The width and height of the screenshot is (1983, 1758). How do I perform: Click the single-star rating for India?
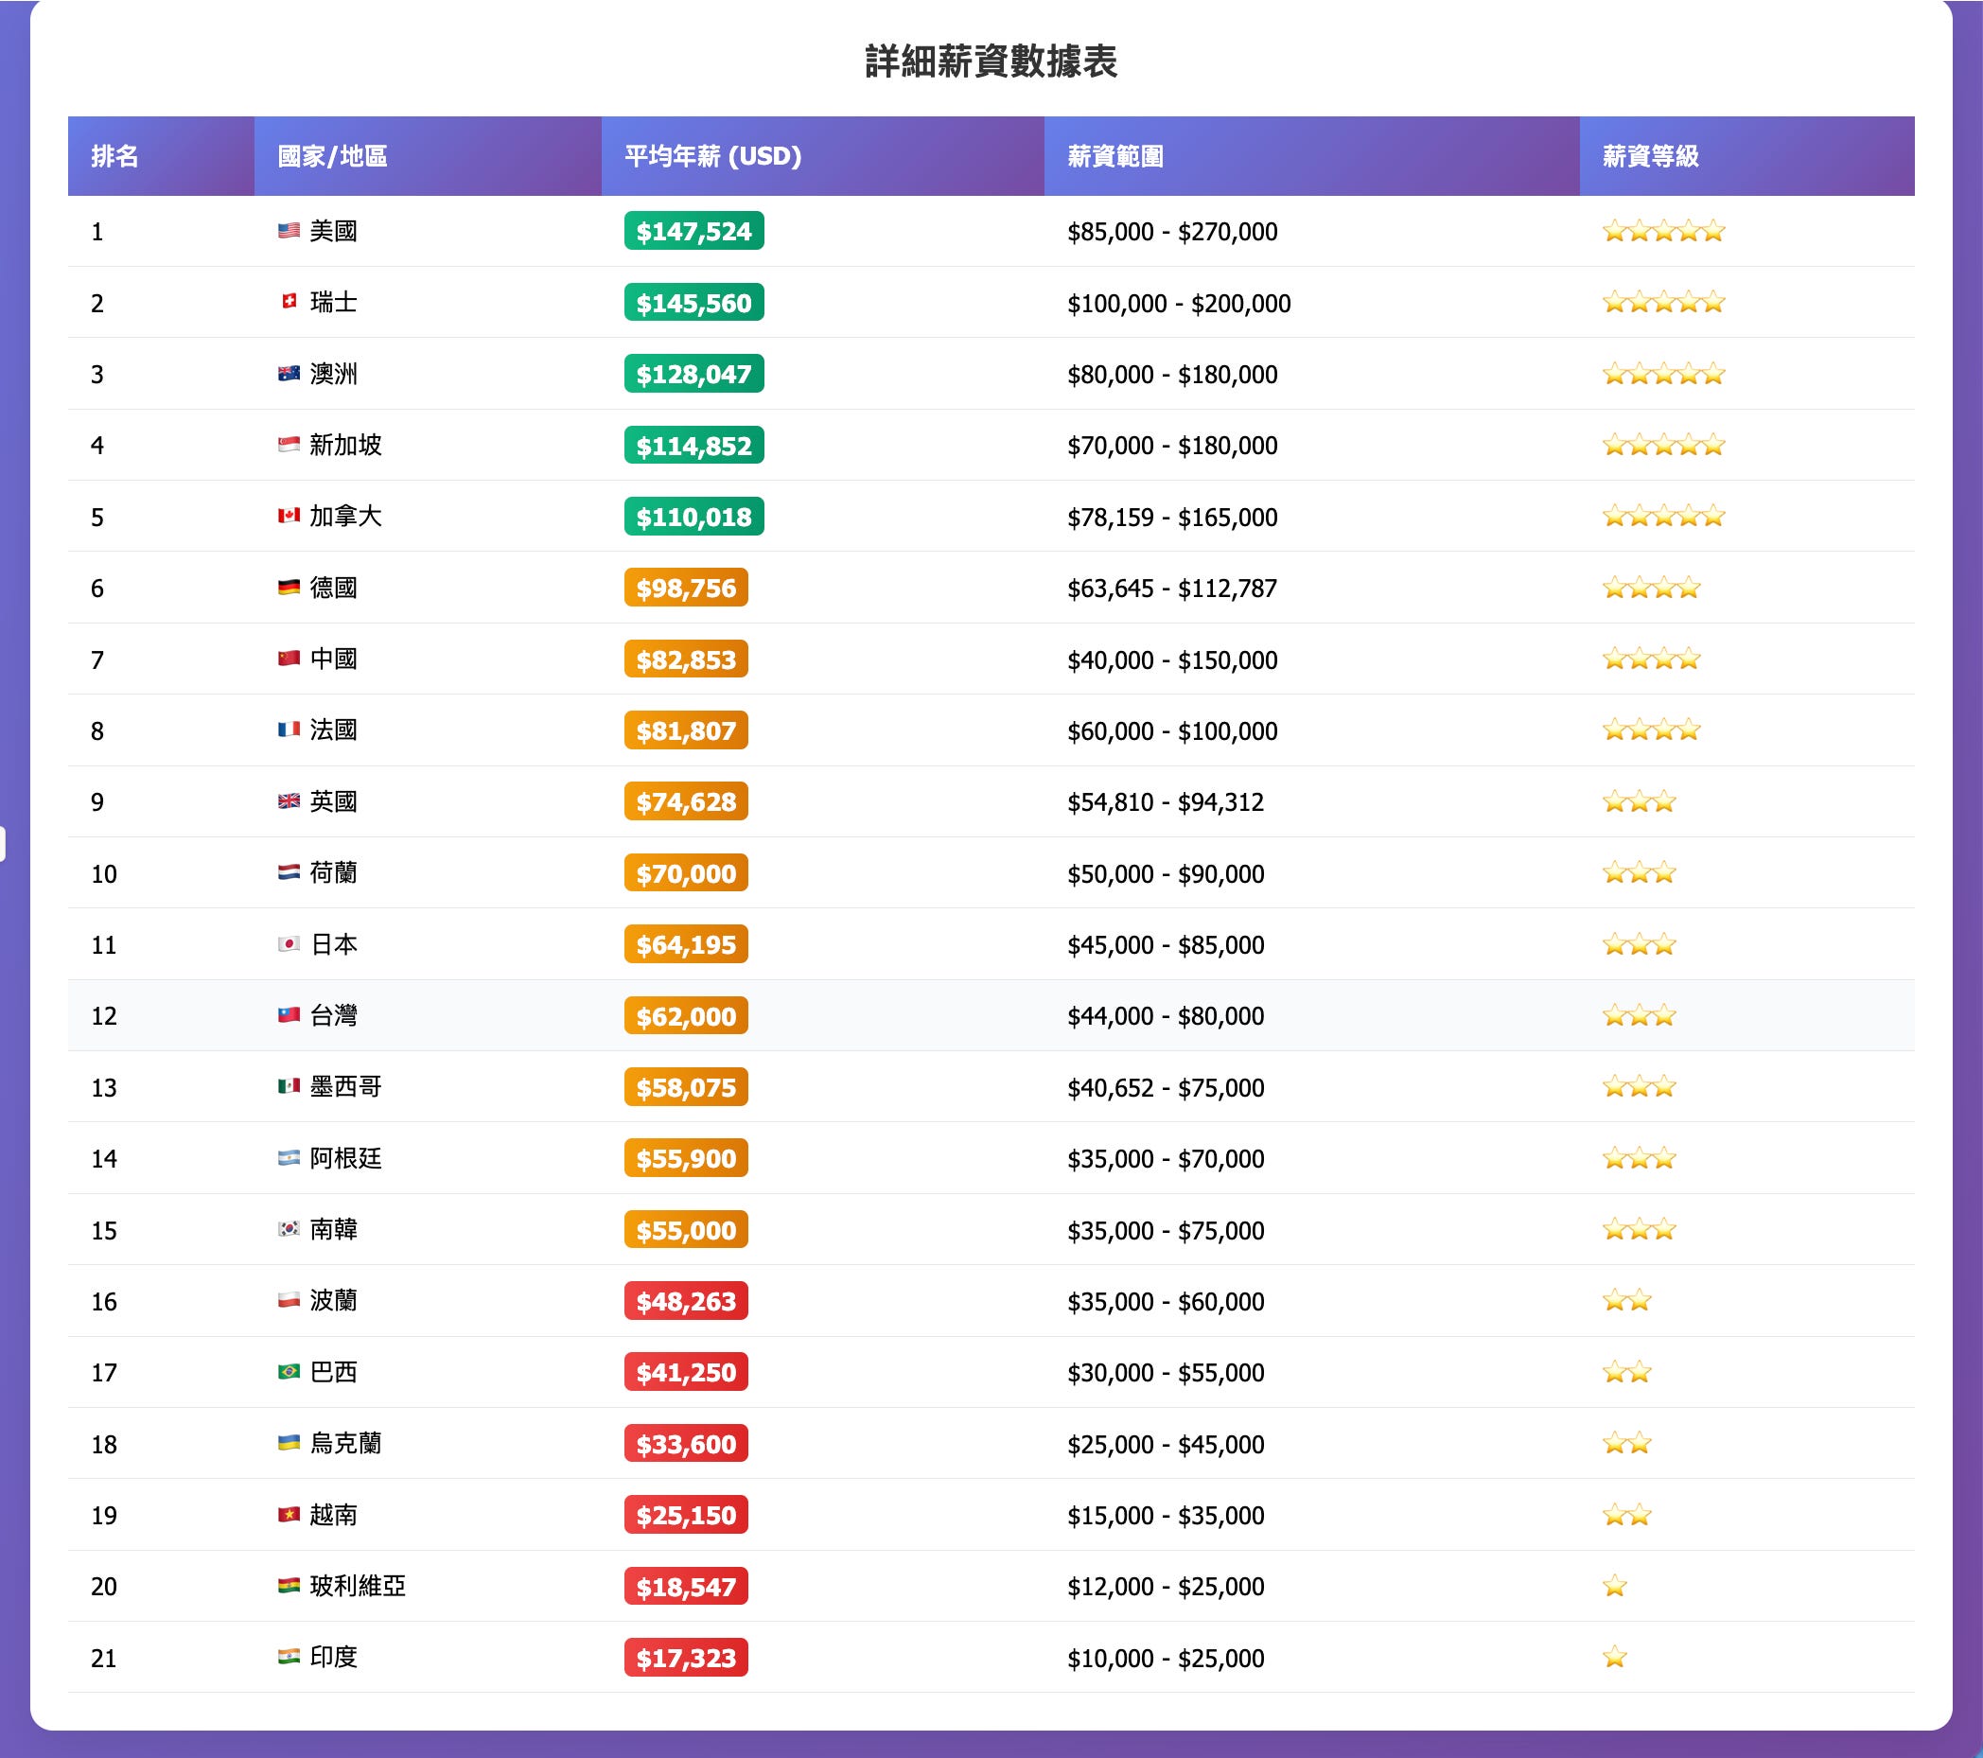(x=1614, y=1657)
